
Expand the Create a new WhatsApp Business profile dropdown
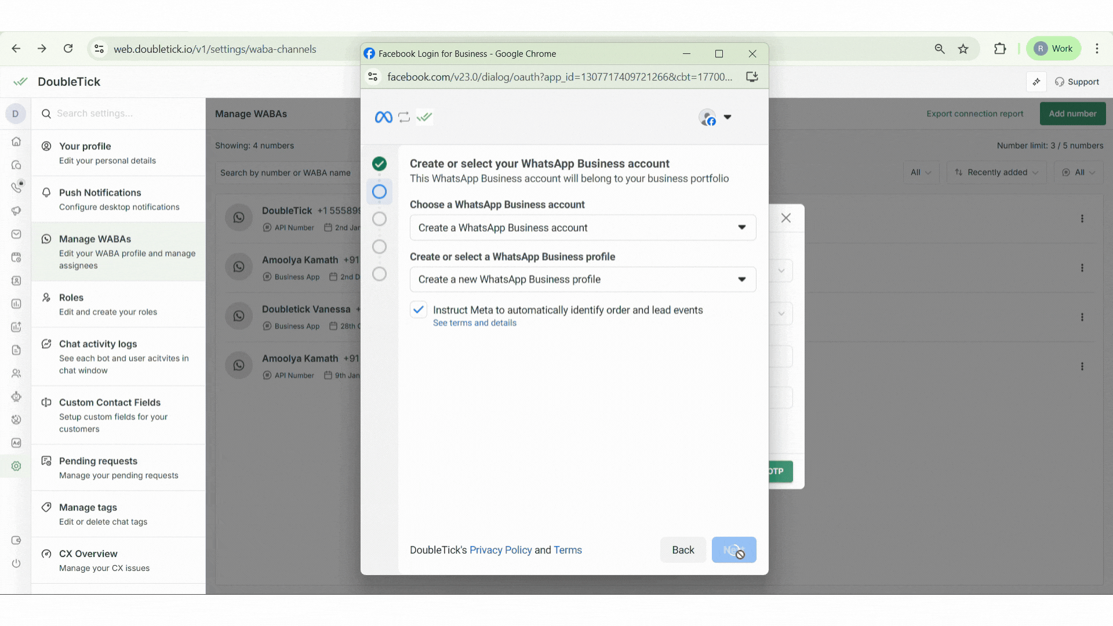tap(583, 279)
